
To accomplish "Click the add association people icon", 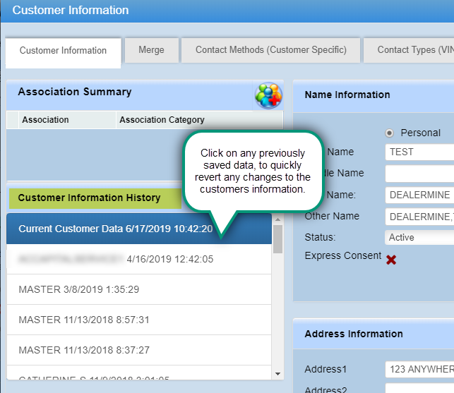I will tap(268, 95).
